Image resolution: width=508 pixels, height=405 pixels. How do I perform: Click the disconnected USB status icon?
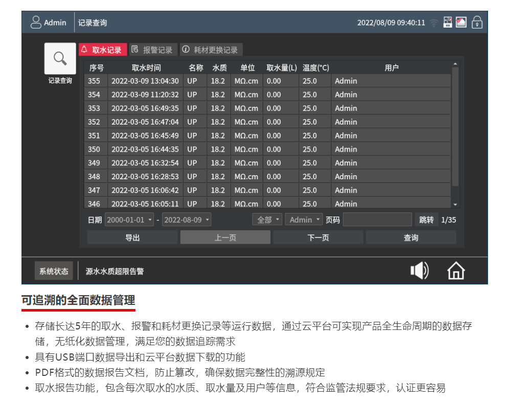tap(448, 22)
